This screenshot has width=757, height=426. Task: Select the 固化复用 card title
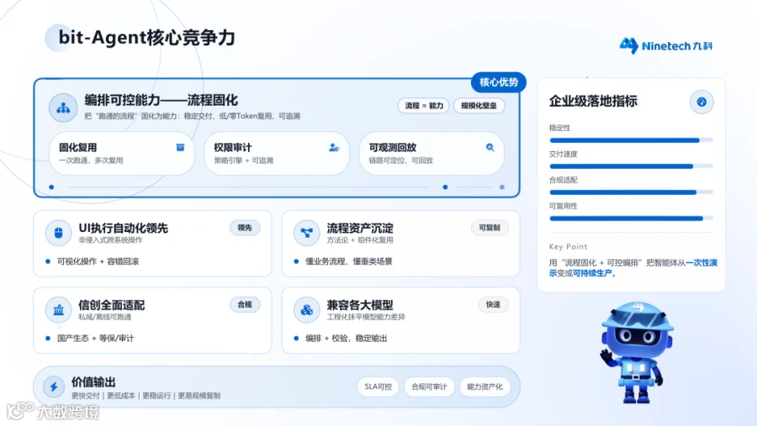pyautogui.click(x=77, y=148)
